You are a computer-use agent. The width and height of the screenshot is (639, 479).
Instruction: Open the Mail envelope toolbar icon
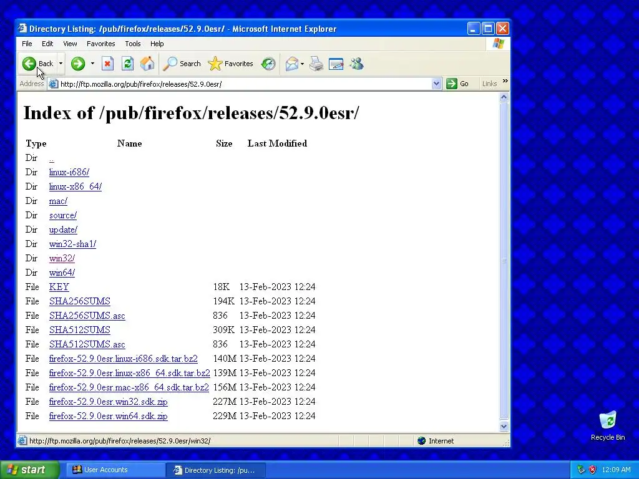click(x=292, y=64)
